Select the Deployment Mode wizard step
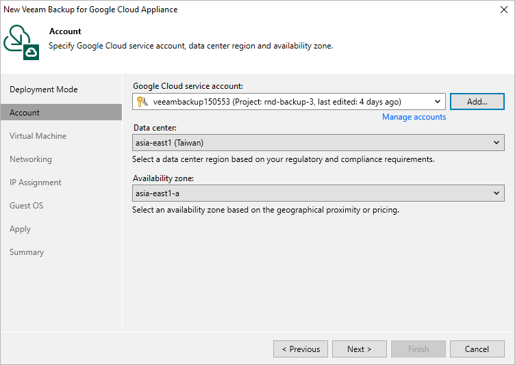Viewport: 515px width, 365px height. tap(43, 90)
